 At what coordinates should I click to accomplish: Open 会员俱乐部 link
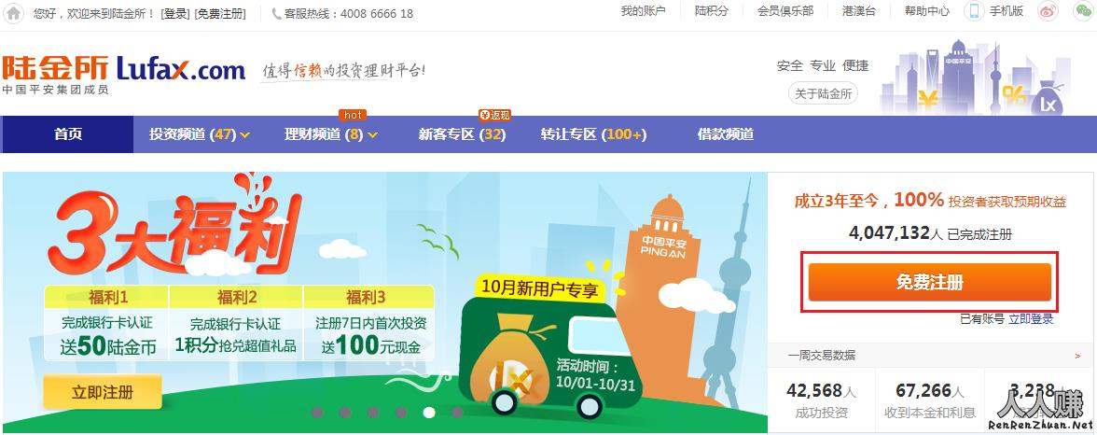point(785,11)
